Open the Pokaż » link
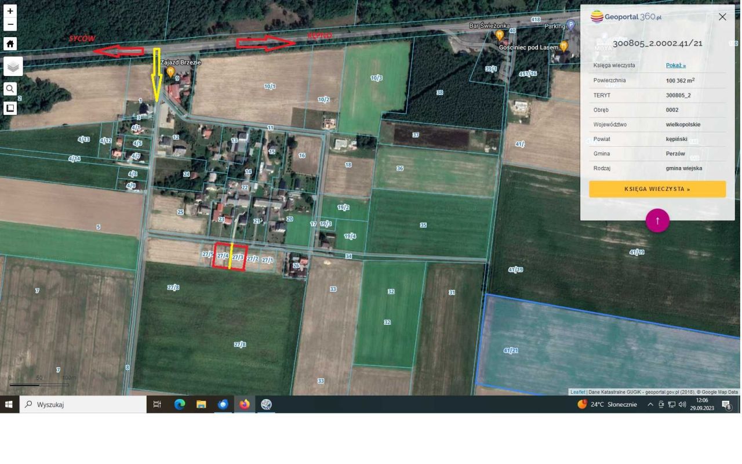The height and width of the screenshot is (464, 742). coord(676,66)
